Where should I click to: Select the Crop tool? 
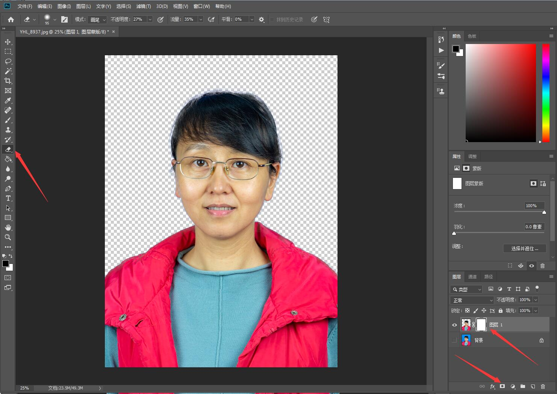pyautogui.click(x=8, y=81)
